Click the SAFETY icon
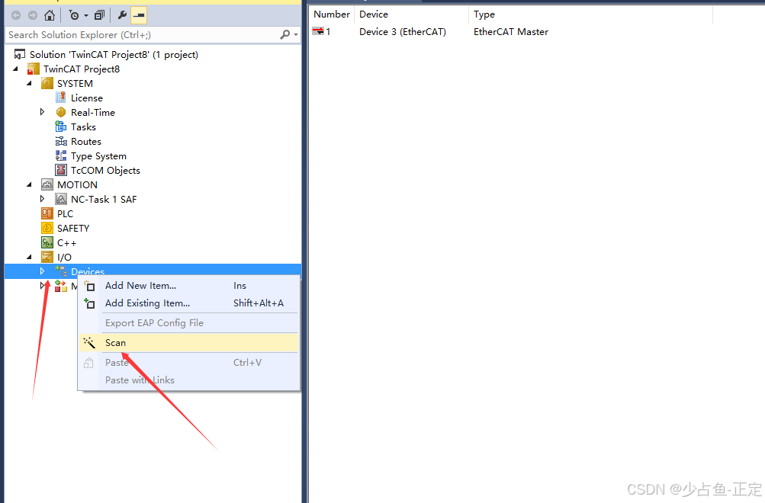Image resolution: width=765 pixels, height=503 pixels. tap(47, 228)
